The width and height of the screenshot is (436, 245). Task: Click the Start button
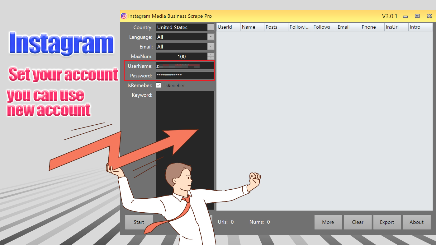coord(139,222)
